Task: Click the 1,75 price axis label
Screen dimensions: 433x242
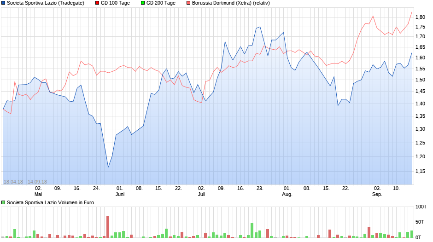Action: (x=420, y=27)
